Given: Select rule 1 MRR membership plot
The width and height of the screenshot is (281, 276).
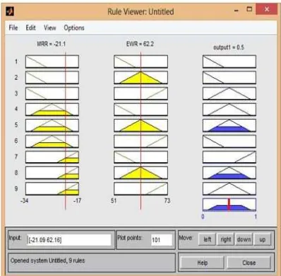Looking at the screenshot, I should 52,62.
